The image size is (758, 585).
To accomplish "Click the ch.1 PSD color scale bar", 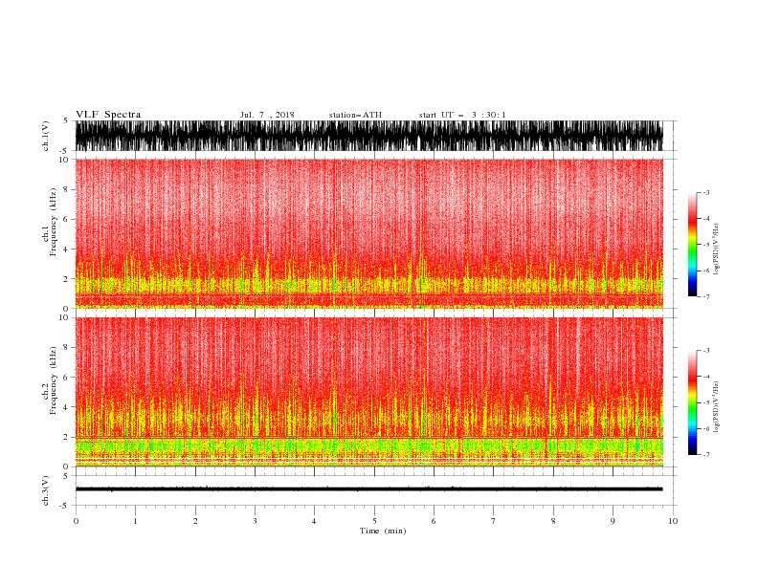I will click(x=692, y=245).
